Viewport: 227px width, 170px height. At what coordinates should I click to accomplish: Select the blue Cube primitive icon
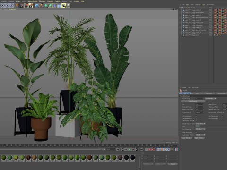[x=36, y=6]
